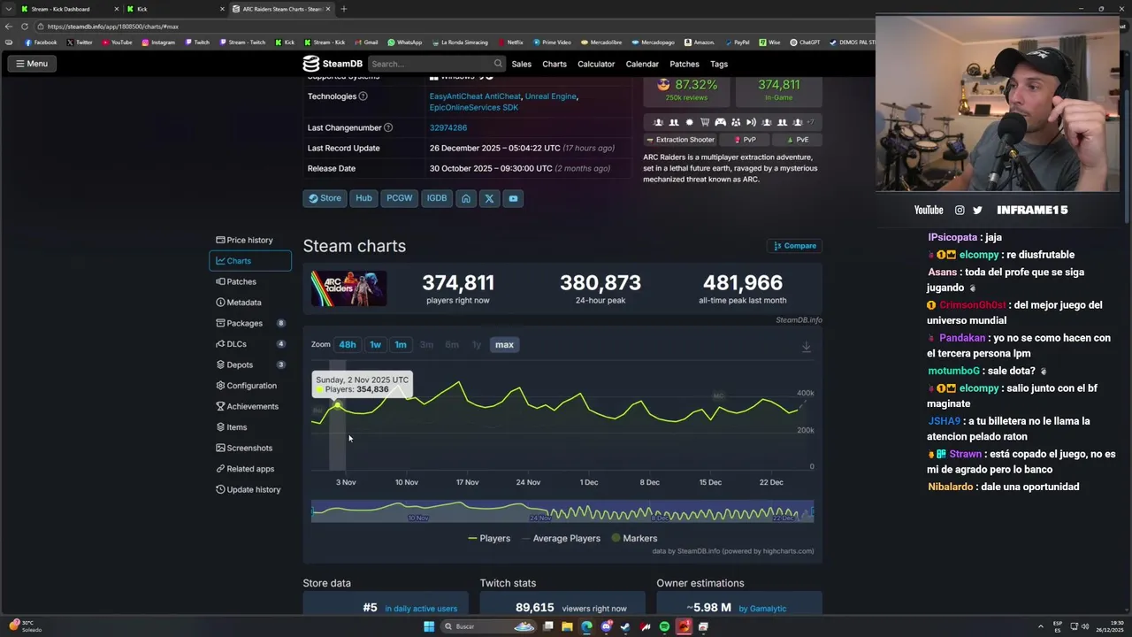Open the Menu dropdown button
1132x637 pixels.
[31, 64]
